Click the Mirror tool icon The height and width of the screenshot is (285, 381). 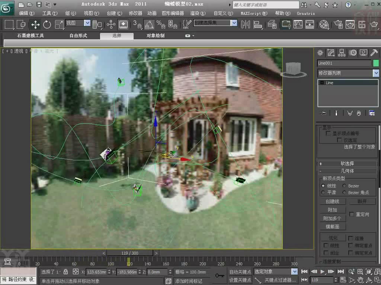[x=246, y=24]
